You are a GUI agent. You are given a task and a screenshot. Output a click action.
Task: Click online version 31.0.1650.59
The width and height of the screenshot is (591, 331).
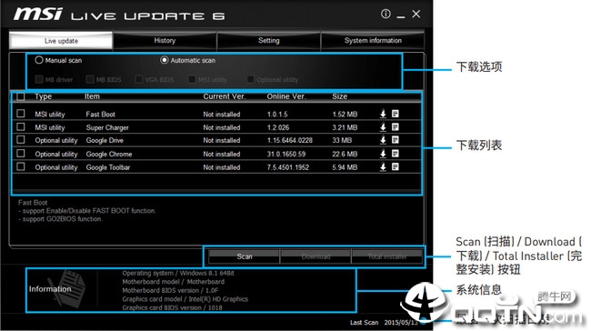[286, 154]
